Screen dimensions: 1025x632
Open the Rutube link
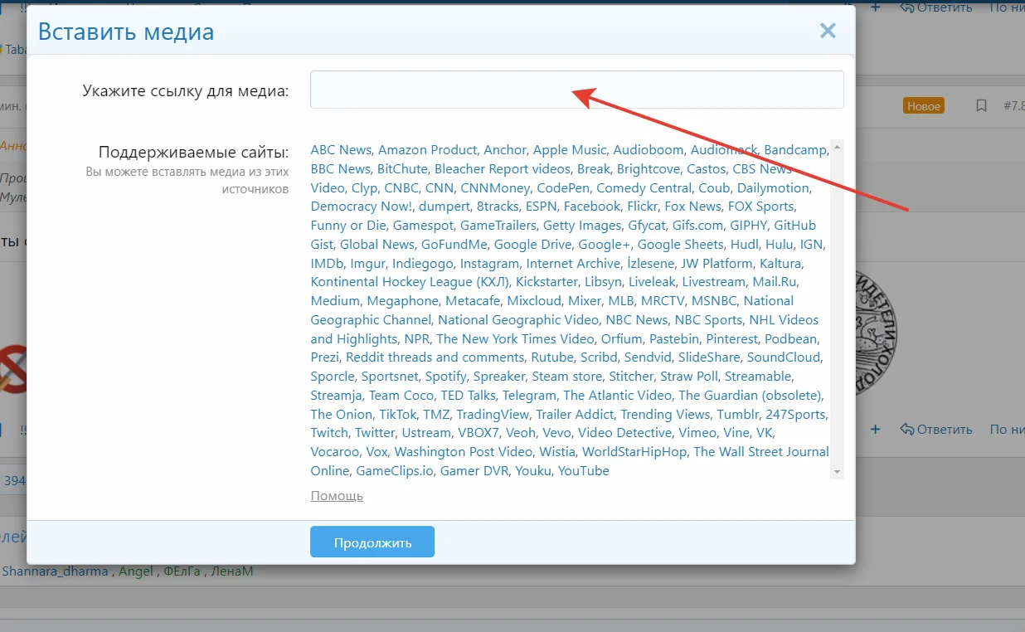click(x=552, y=357)
